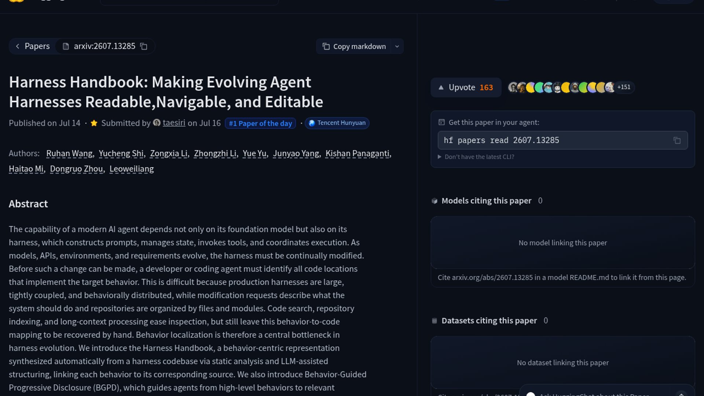Open submitter taesiri's profile

point(174,123)
